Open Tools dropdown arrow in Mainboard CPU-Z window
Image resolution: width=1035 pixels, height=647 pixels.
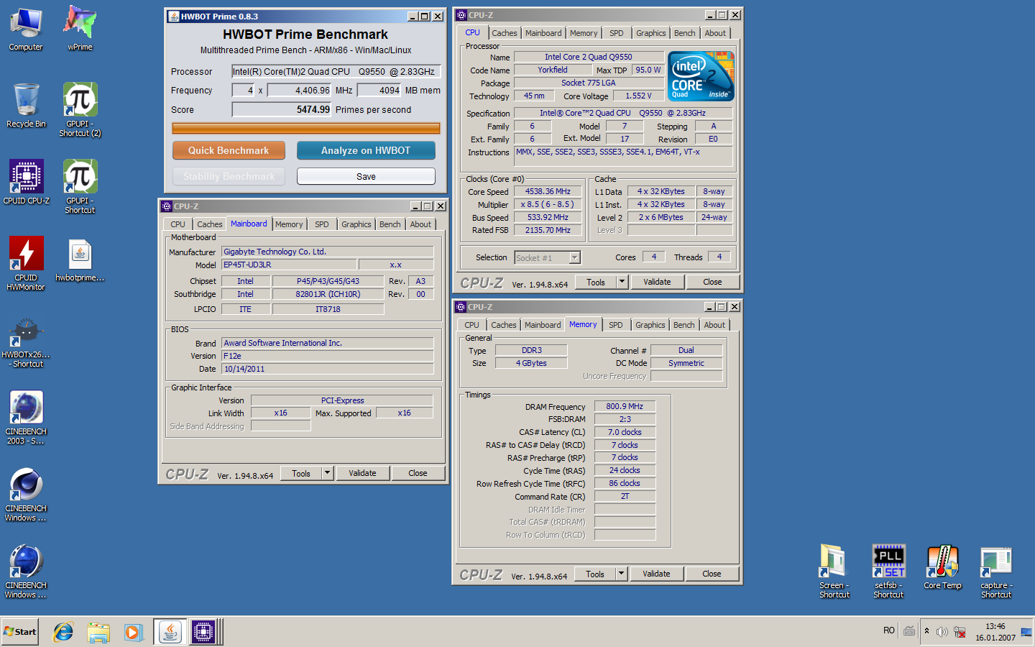[x=327, y=473]
